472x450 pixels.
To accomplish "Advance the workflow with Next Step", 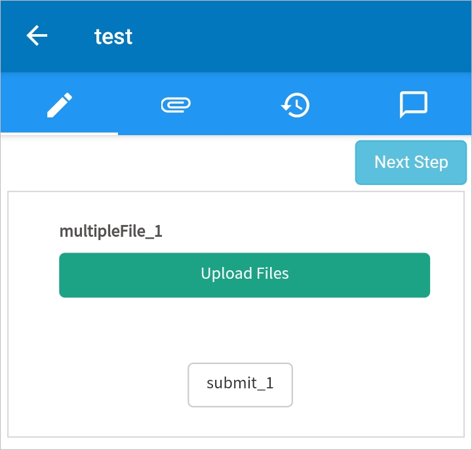I will tap(411, 162).
